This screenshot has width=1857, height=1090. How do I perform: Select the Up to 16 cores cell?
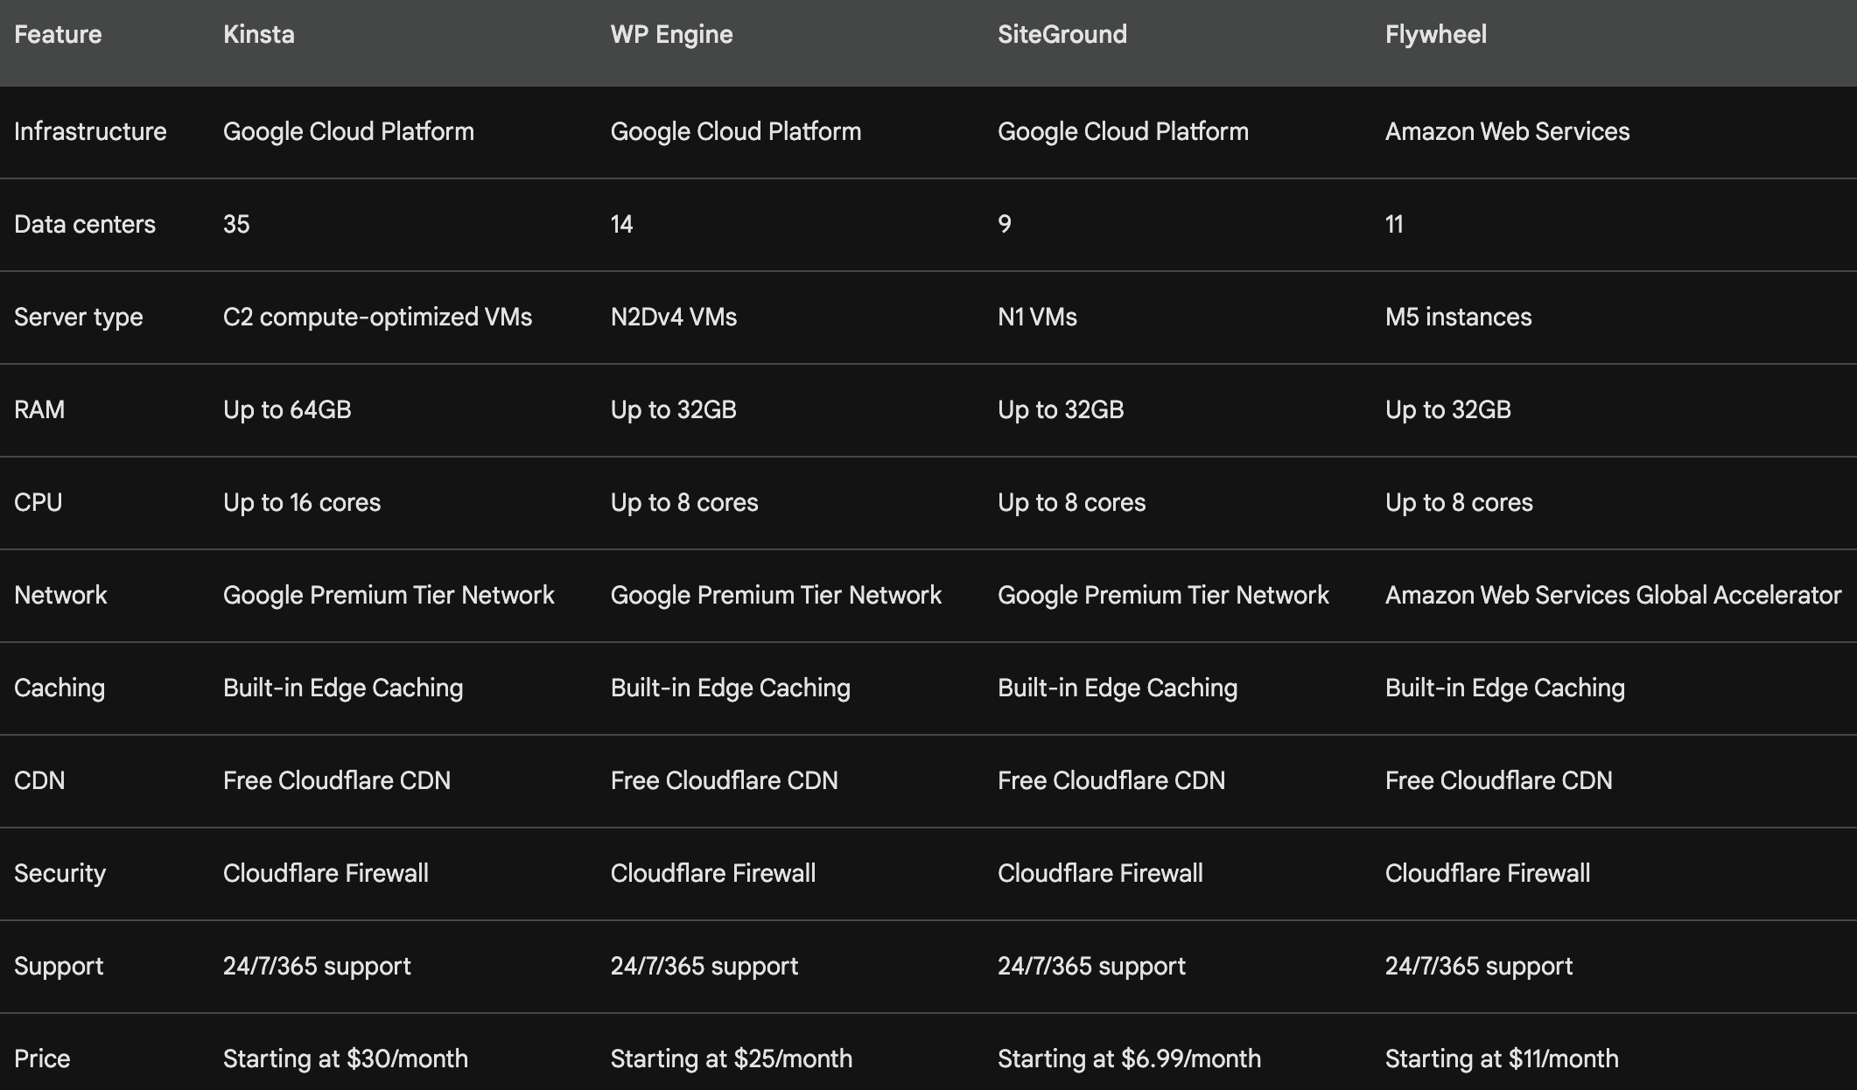pyautogui.click(x=302, y=503)
